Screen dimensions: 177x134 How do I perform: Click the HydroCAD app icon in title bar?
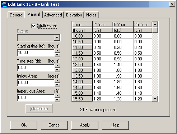pyautogui.click(x=5, y=4)
